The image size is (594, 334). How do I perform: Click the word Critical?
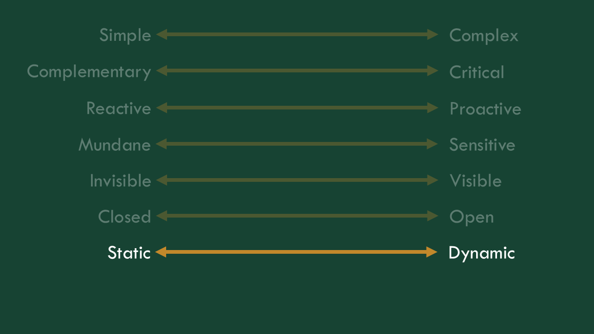(477, 72)
